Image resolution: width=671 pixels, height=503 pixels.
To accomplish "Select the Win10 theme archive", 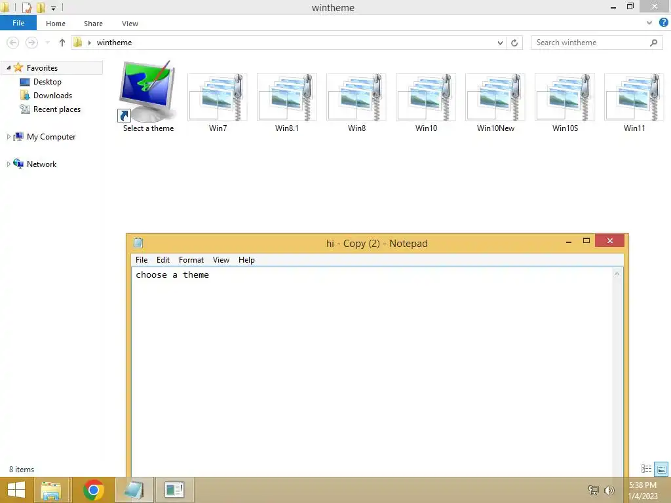I will point(426,103).
